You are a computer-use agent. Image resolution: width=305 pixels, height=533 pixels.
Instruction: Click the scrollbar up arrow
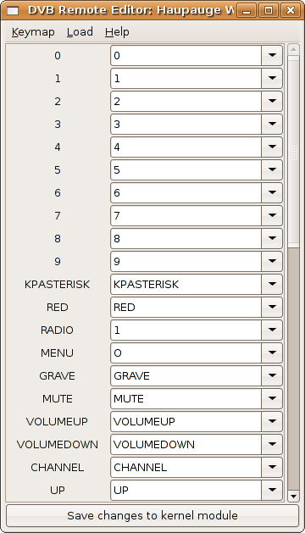click(x=293, y=50)
